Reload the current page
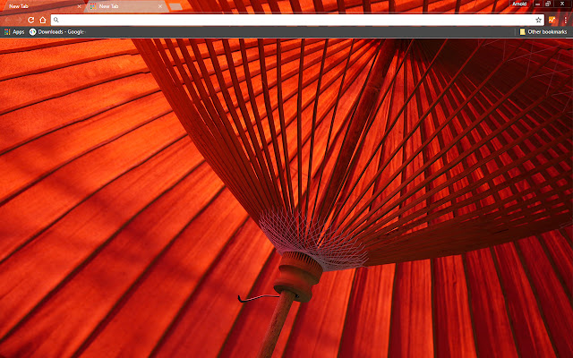This screenshot has height=358, width=573. tap(31, 20)
